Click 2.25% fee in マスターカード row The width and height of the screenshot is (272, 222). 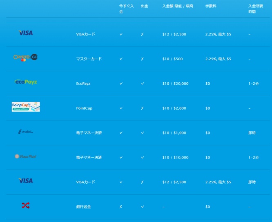(x=218, y=59)
